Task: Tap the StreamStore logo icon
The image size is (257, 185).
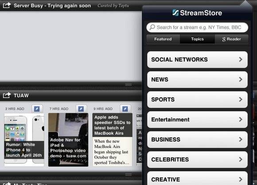Action: coord(175,13)
